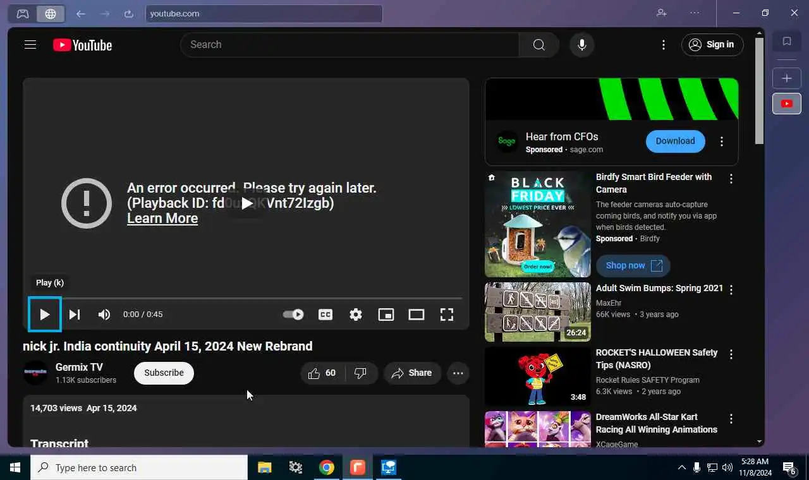Screen dimensions: 809x480
Task: Download the Sage sponsored ad offer
Action: click(x=675, y=141)
